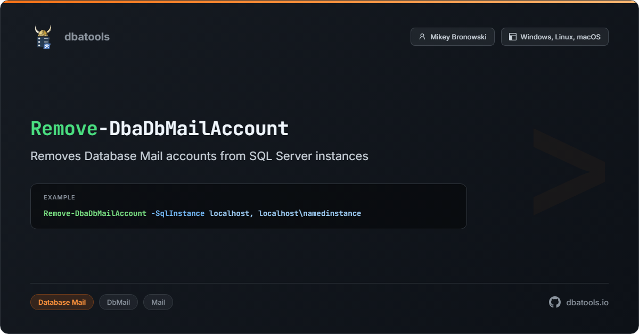Click the -SqlInstance parameter in example

point(178,213)
